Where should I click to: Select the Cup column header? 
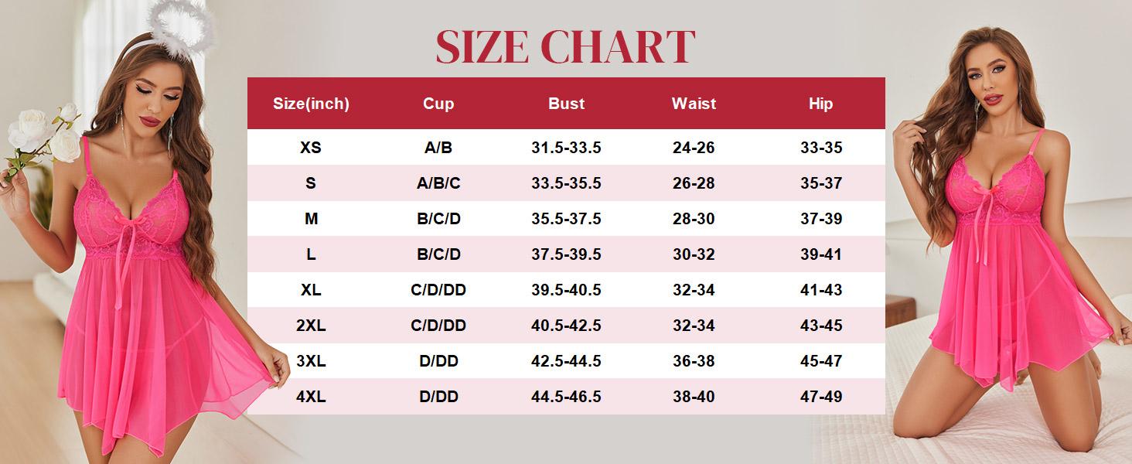coord(438,104)
